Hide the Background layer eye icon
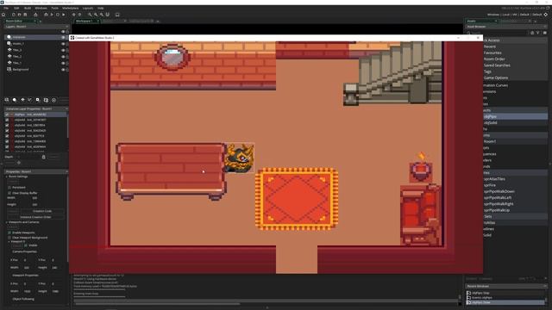The image size is (552, 310). [x=63, y=70]
